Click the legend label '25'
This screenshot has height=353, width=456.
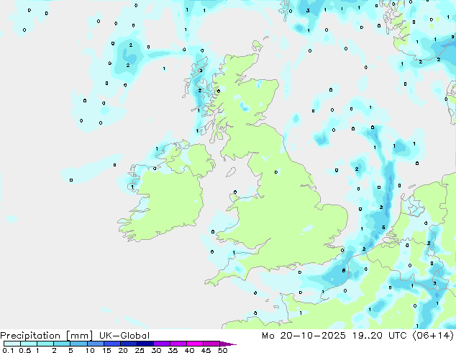140,350
